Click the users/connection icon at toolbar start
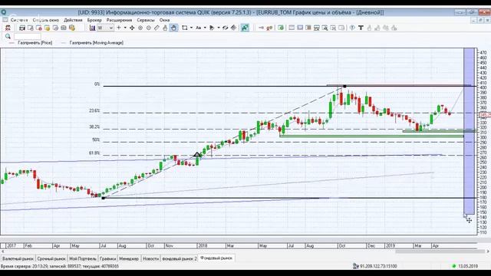Image resolution: width=491 pixels, height=276 pixels. click(x=8, y=28)
